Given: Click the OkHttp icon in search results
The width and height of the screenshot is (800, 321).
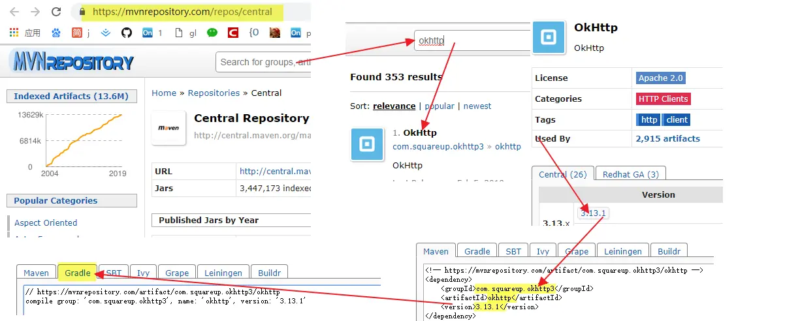Looking at the screenshot, I should pyautogui.click(x=367, y=144).
